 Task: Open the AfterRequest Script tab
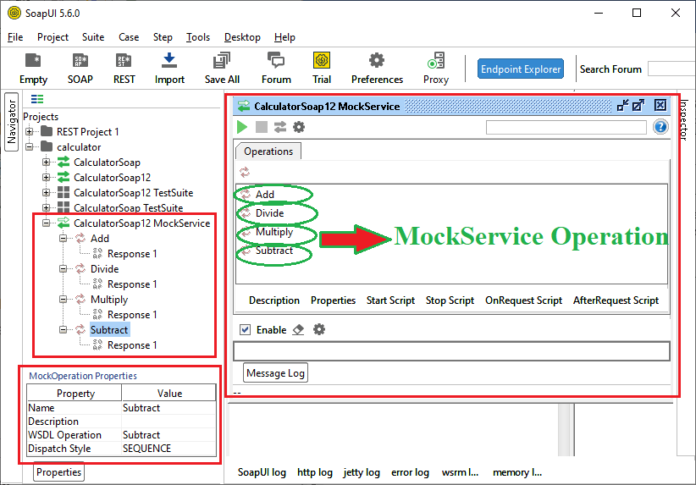[616, 300]
